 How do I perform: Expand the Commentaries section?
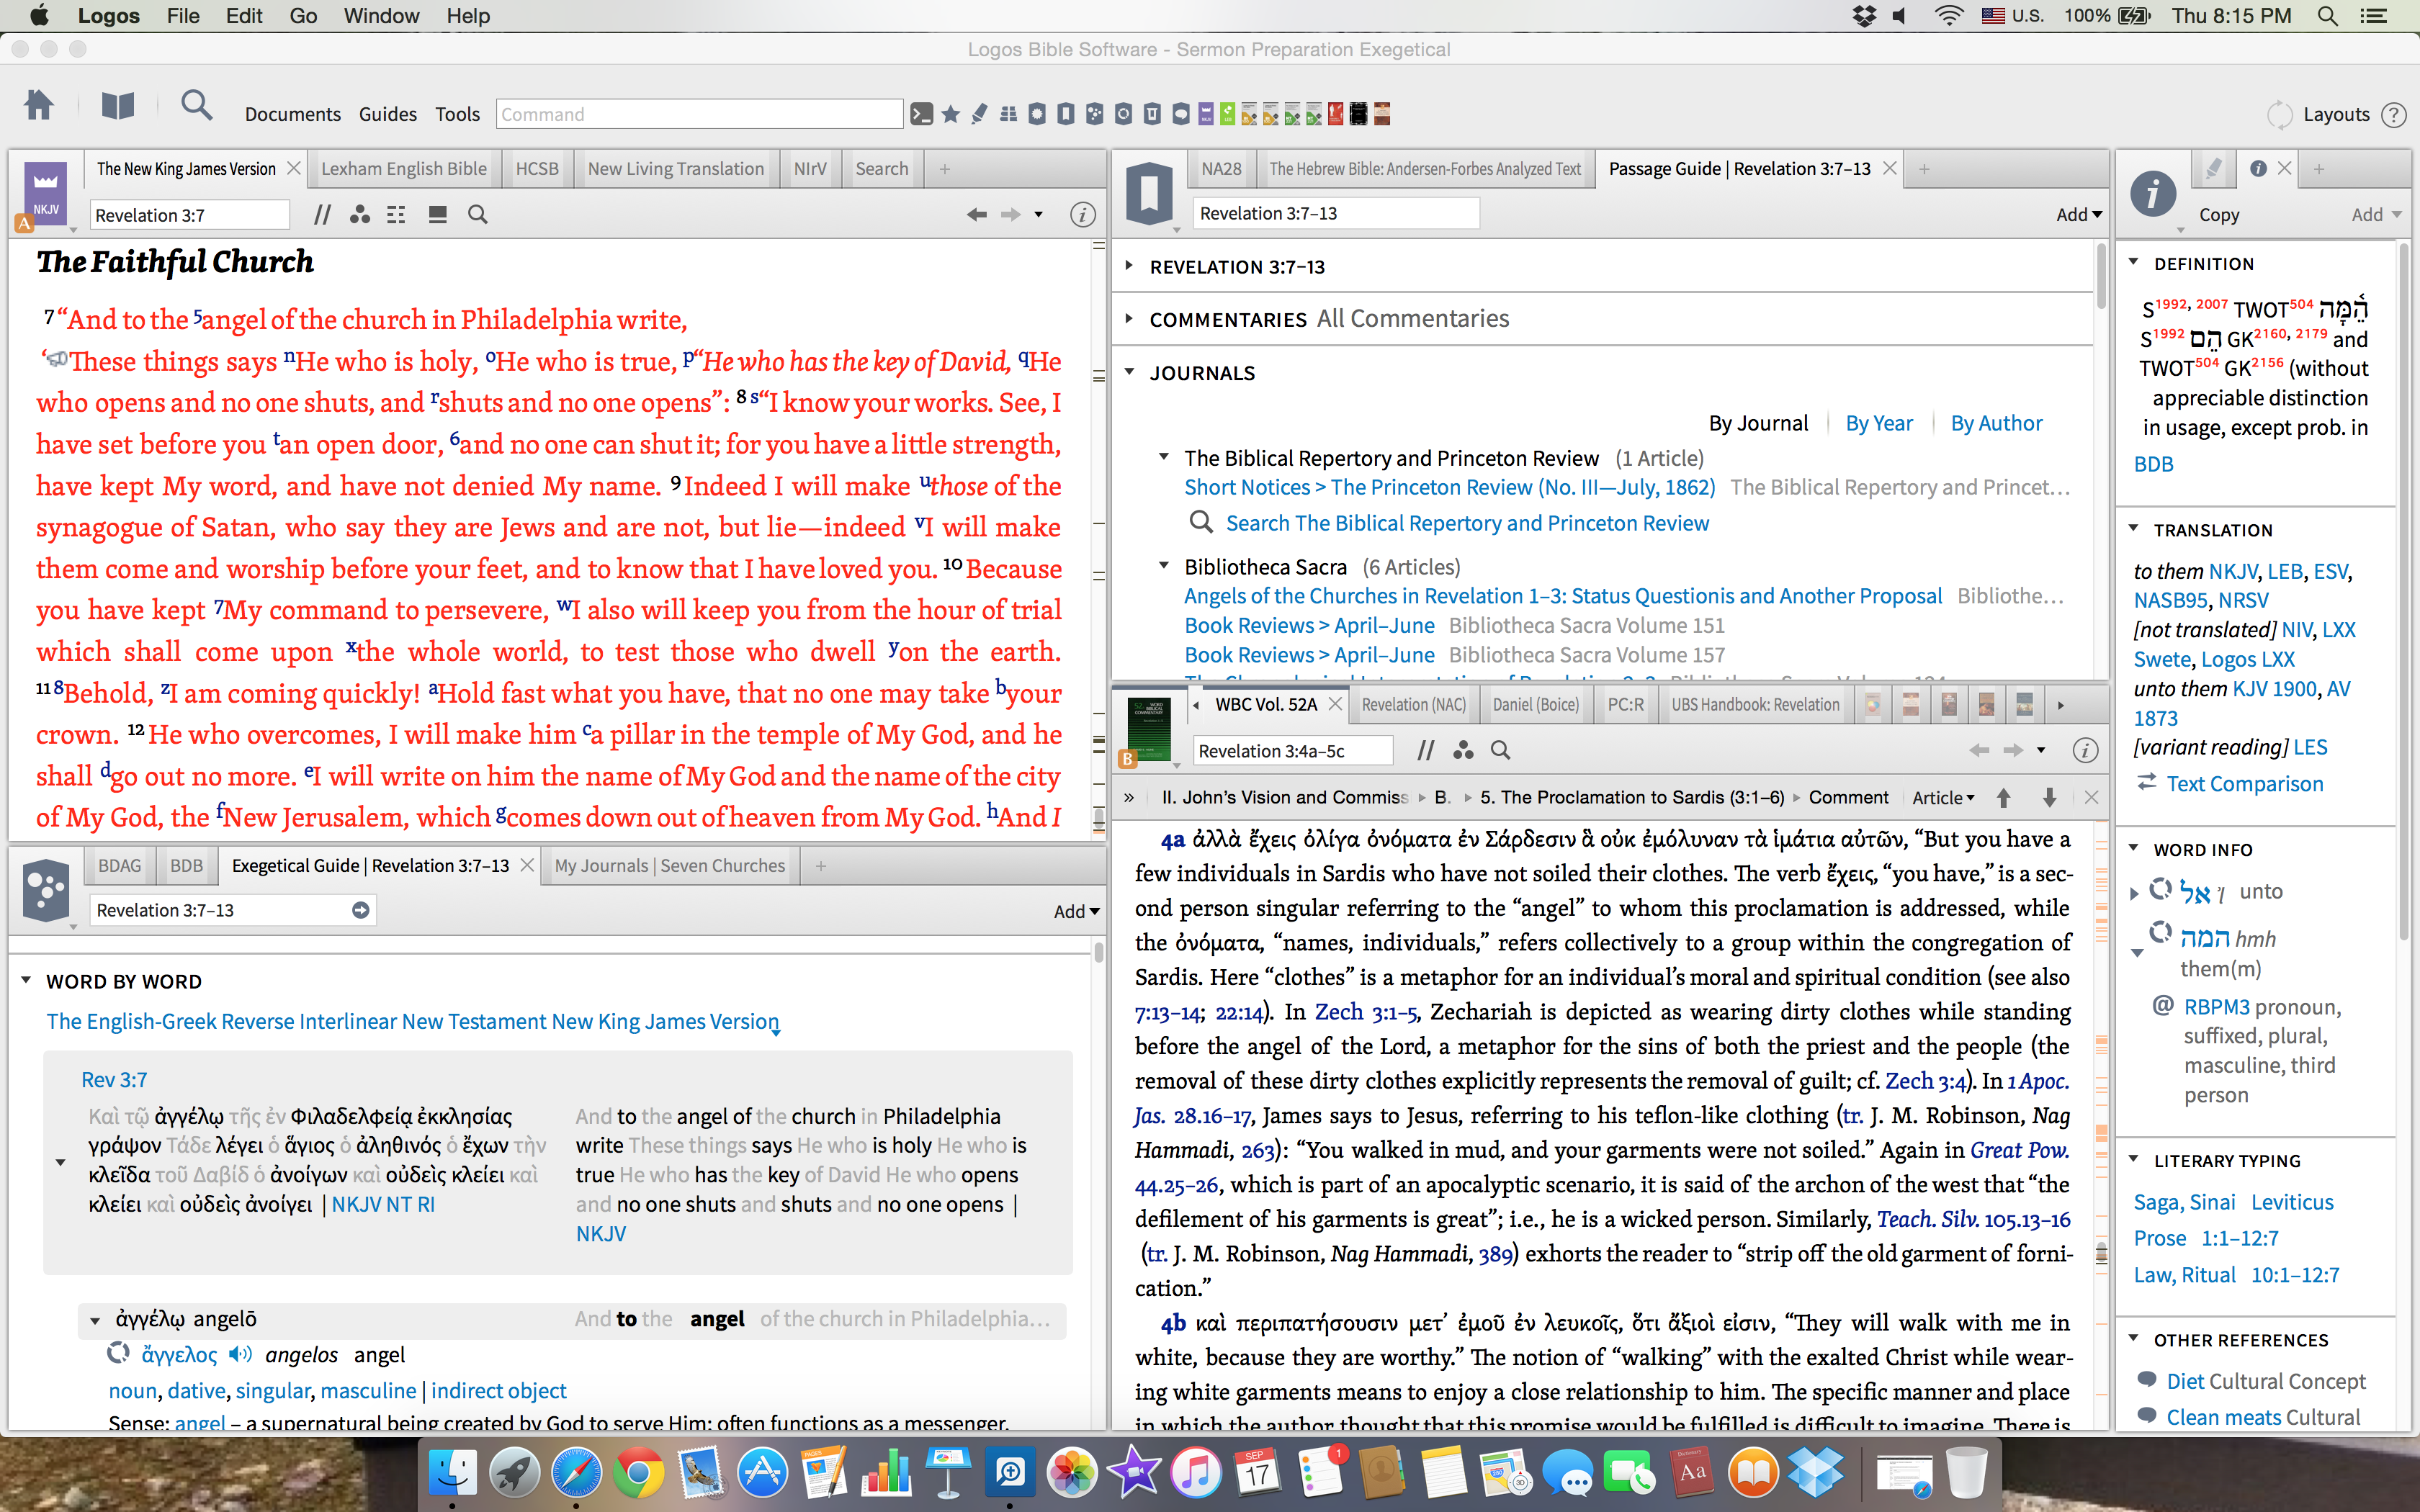pos(1129,319)
